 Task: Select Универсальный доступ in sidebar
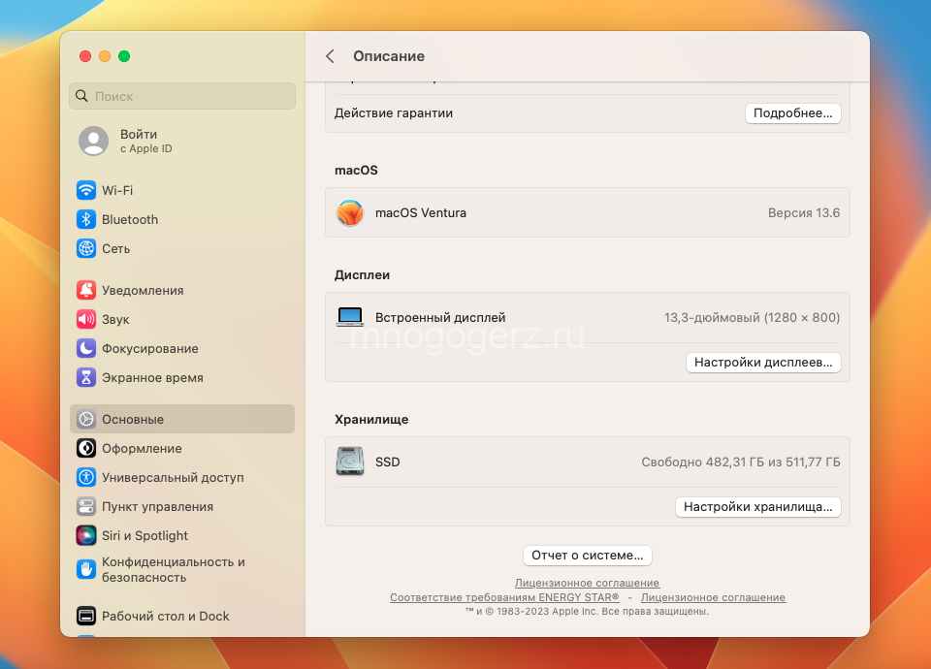point(182,477)
